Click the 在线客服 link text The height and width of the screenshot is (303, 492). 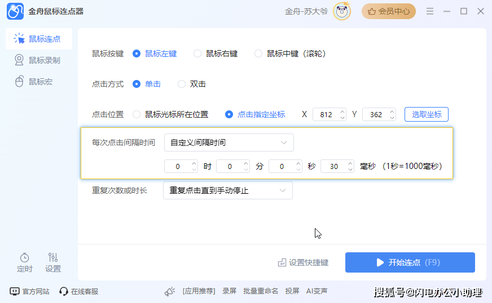(x=85, y=291)
